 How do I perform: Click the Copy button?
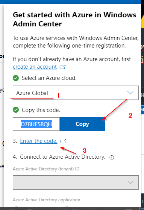point(82,124)
